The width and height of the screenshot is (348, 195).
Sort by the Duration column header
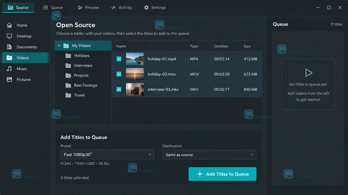click(x=221, y=46)
